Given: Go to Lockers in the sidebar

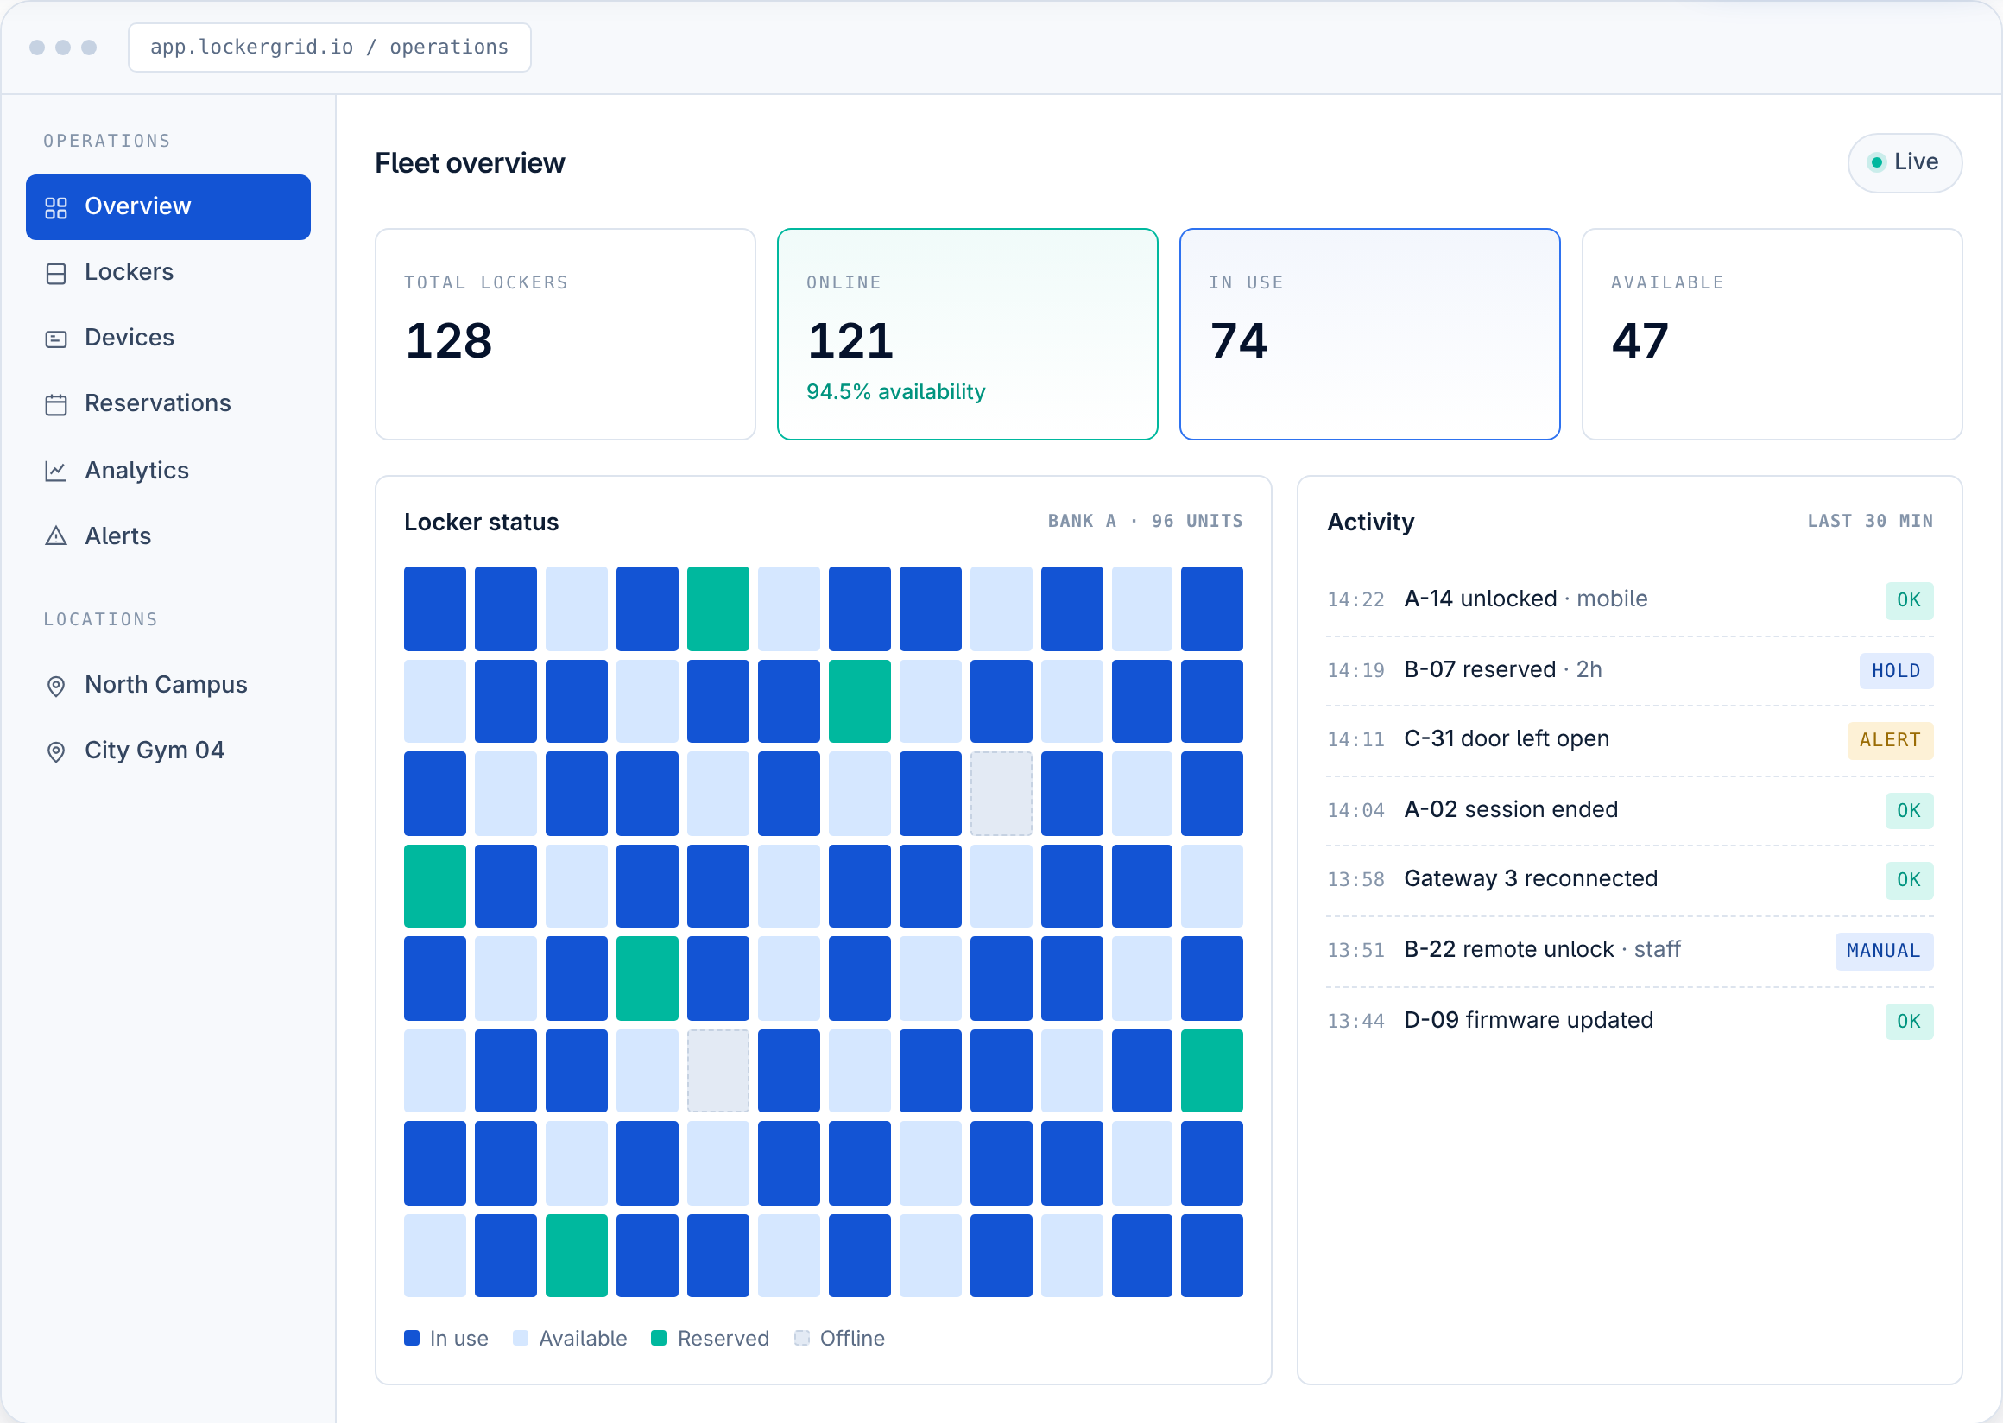Looking at the screenshot, I should coord(168,273).
